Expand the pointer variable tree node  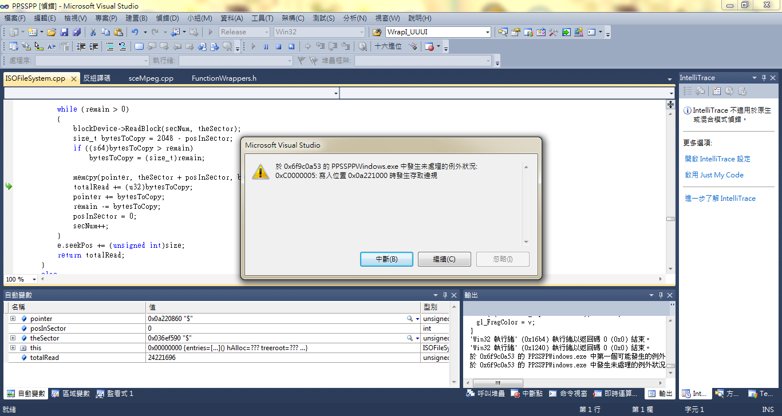[13, 319]
